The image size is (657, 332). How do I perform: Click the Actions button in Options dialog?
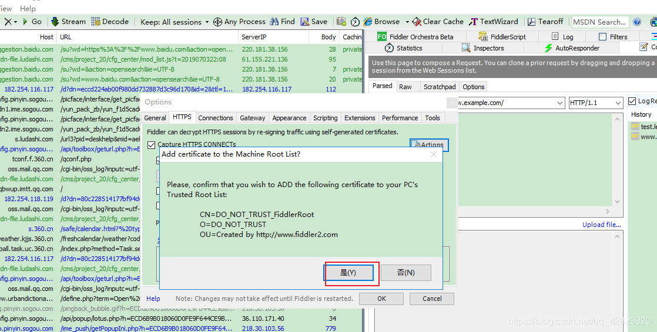(x=429, y=145)
